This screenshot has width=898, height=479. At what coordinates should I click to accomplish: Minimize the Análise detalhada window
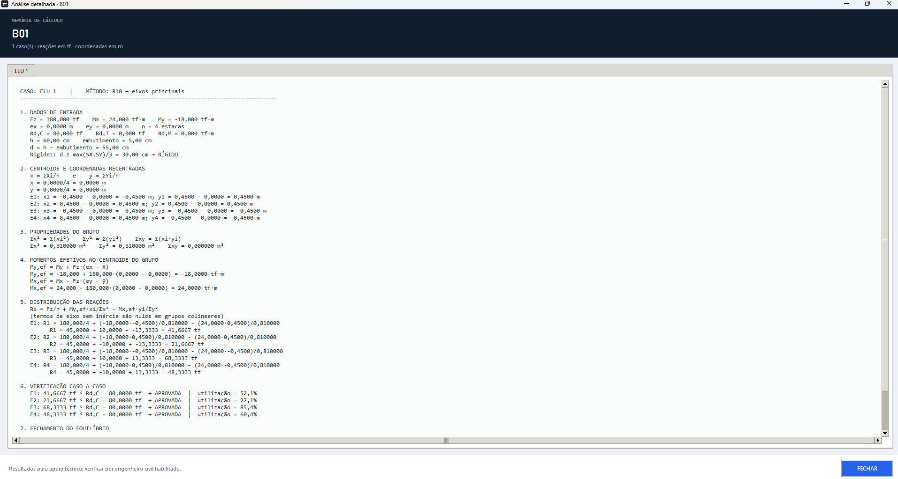(x=846, y=4)
